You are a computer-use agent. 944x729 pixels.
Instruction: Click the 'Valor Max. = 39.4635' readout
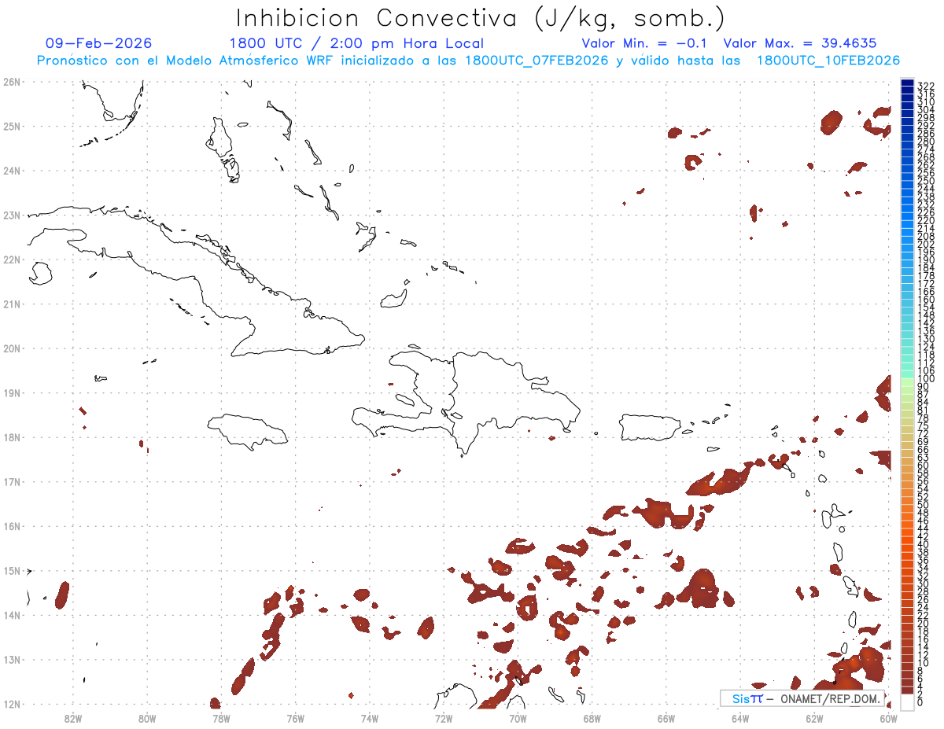[x=799, y=43]
